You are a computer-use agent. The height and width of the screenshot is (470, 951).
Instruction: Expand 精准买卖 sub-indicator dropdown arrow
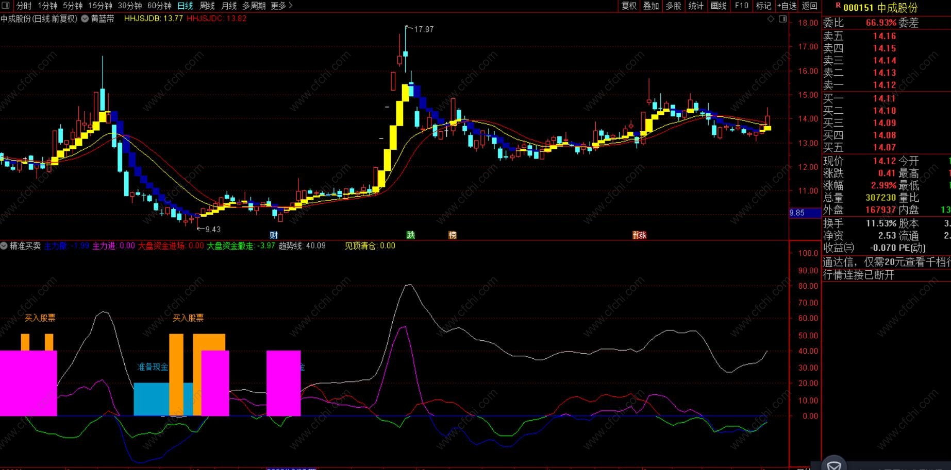click(4, 246)
